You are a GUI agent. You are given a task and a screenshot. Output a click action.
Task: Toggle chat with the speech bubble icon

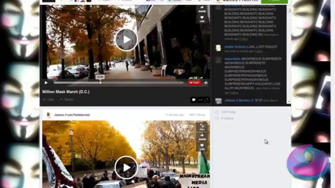click(x=194, y=100)
